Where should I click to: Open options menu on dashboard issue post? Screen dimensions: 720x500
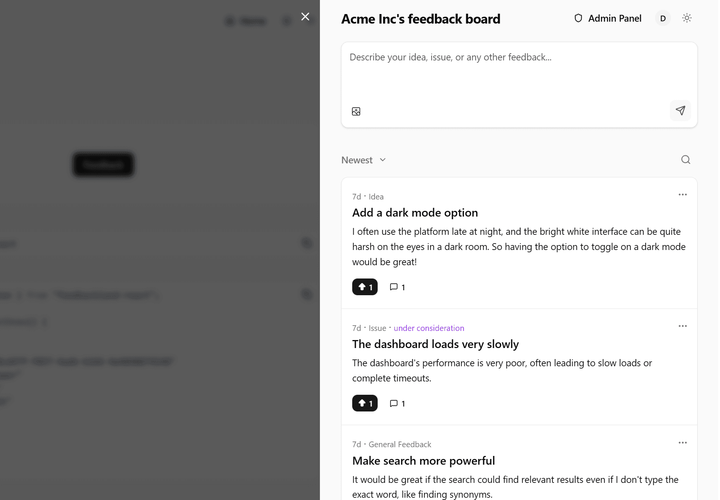(682, 326)
